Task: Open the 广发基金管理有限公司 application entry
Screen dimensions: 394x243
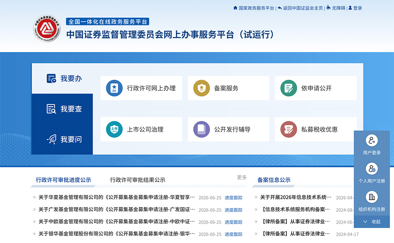Action: 117,210
